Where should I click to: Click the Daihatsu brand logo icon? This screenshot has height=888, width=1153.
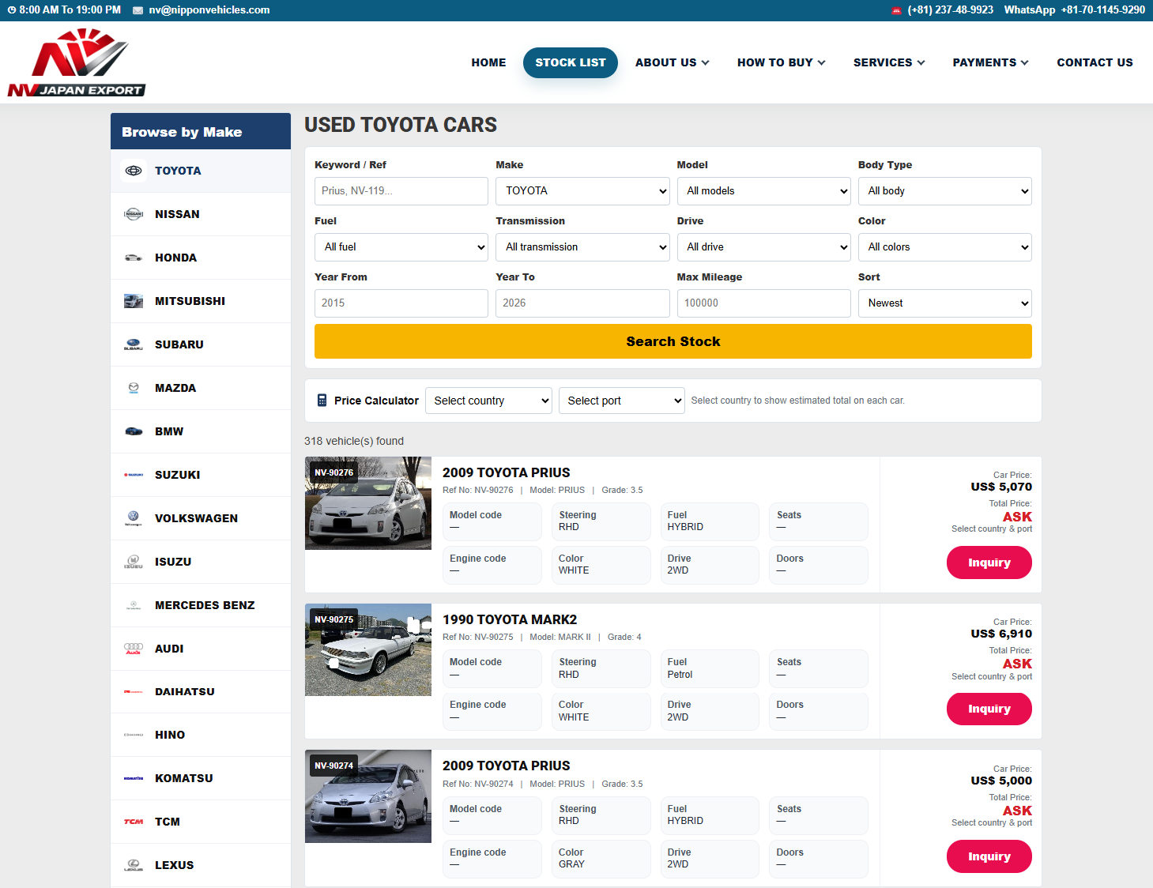(134, 691)
